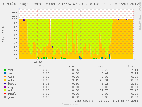This screenshot has height=107, width=142.
Task: Click the Munin unknown footer text
Action: (x=71, y=104)
